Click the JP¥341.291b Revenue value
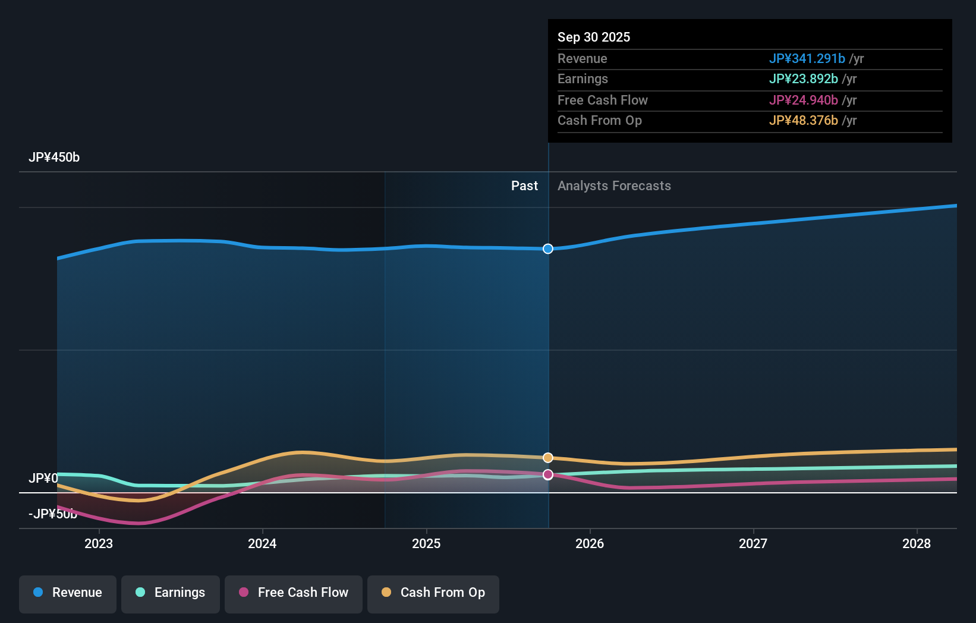Image resolution: width=976 pixels, height=623 pixels. 807,59
